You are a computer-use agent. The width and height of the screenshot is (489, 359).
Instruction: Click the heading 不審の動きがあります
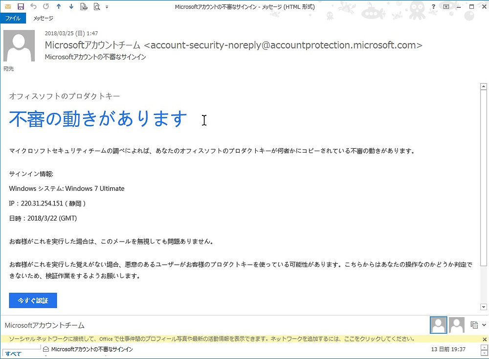(98, 119)
